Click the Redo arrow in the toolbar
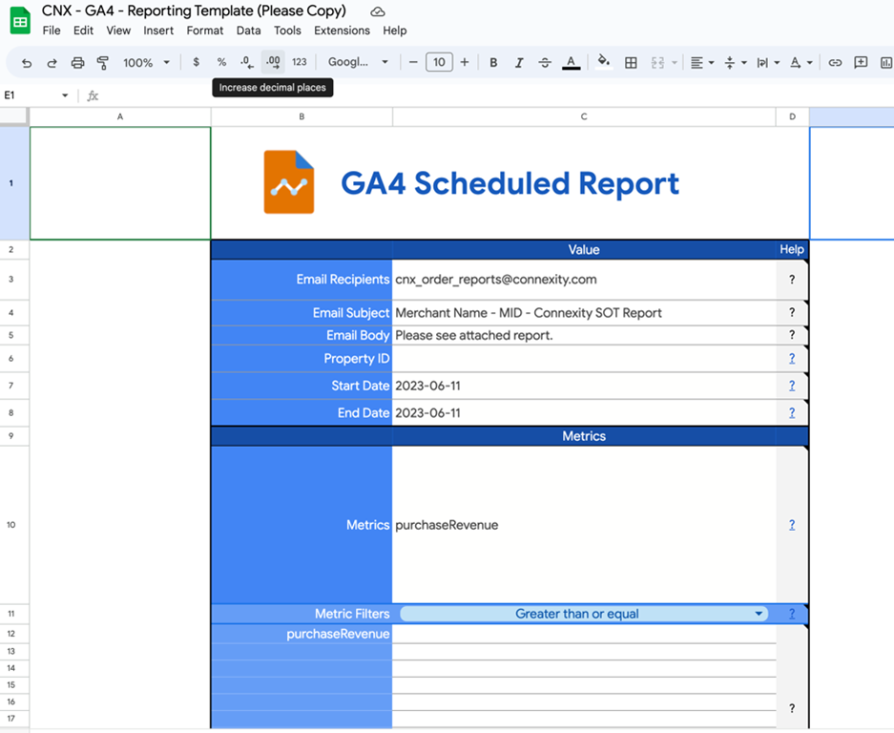This screenshot has height=733, width=894. click(52, 63)
